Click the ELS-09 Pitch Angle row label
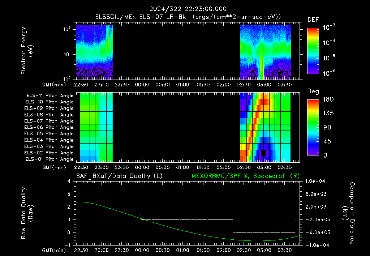The image size is (370, 256). point(49,108)
